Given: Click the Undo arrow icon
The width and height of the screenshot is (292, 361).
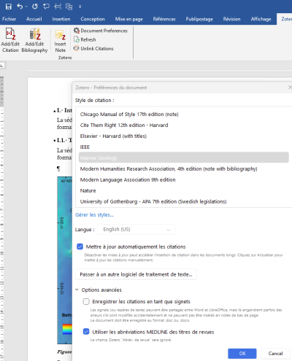Looking at the screenshot, I should [20, 7].
